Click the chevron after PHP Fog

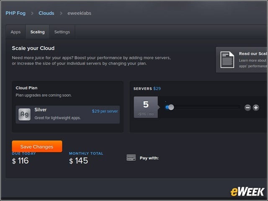tap(32, 13)
